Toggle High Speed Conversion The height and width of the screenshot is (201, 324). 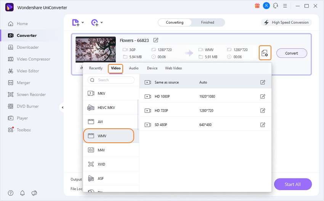pos(286,22)
